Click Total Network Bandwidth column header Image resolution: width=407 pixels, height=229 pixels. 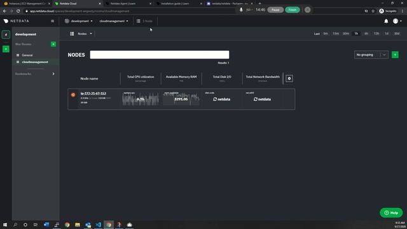point(263,77)
